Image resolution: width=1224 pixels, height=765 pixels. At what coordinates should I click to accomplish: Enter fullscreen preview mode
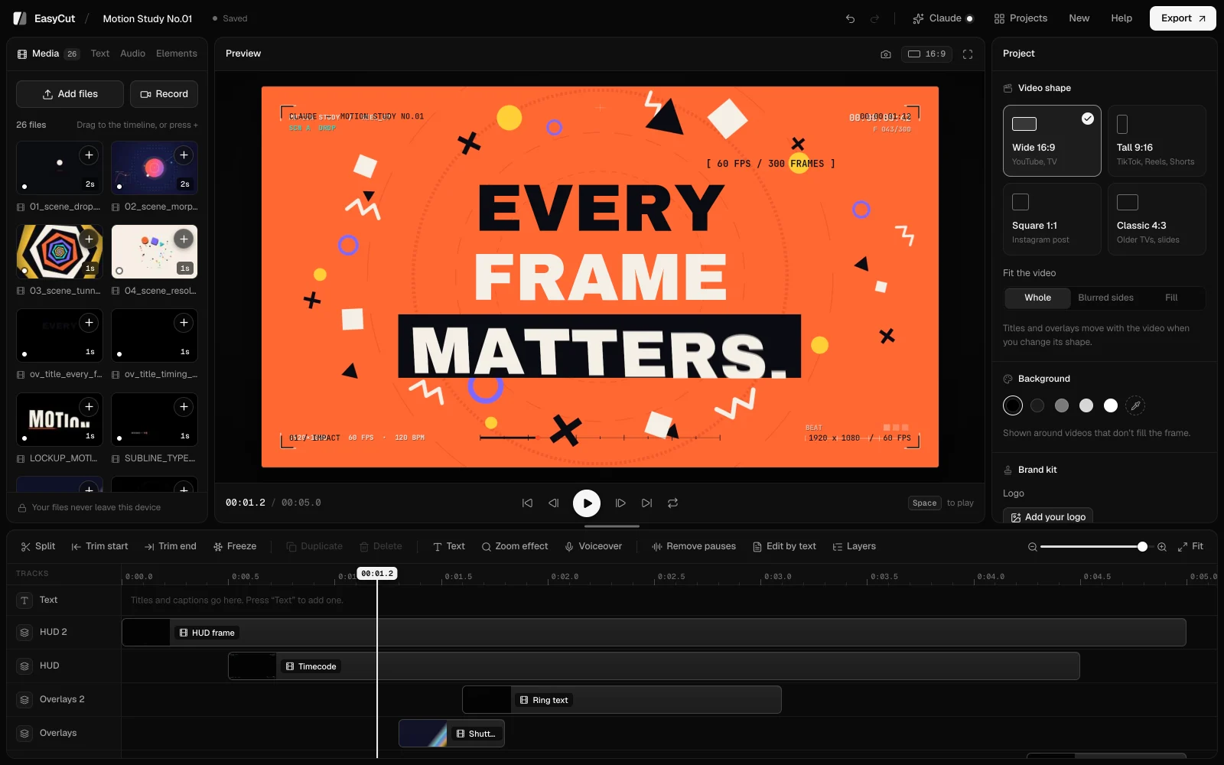968,54
